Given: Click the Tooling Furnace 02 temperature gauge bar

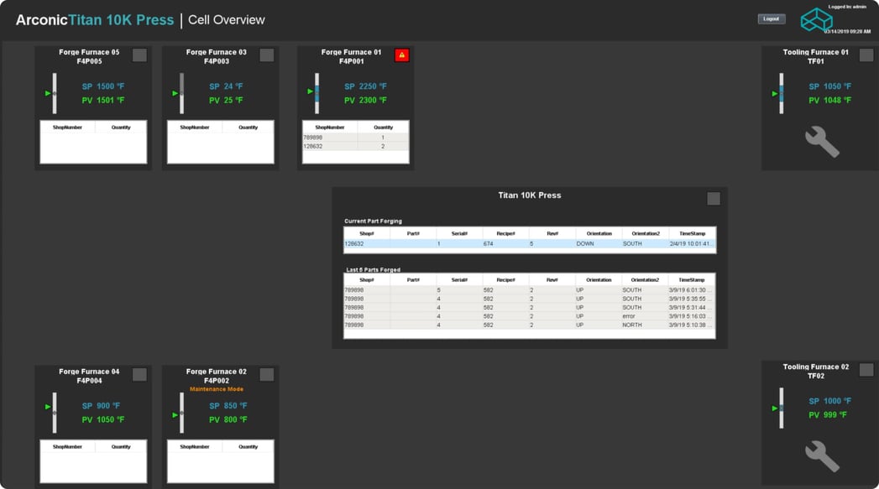Looking at the screenshot, I should pyautogui.click(x=782, y=408).
